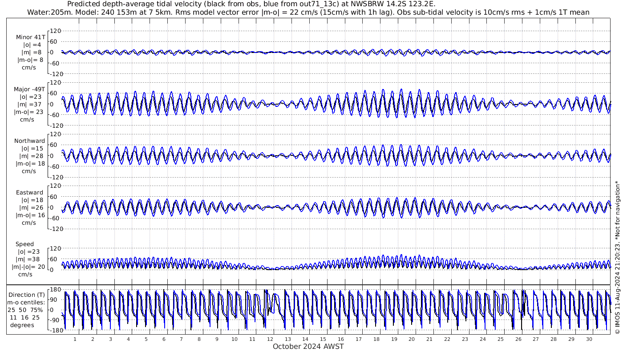
Task: Click the vertical IMOS copyright notice
Action: (617, 258)
